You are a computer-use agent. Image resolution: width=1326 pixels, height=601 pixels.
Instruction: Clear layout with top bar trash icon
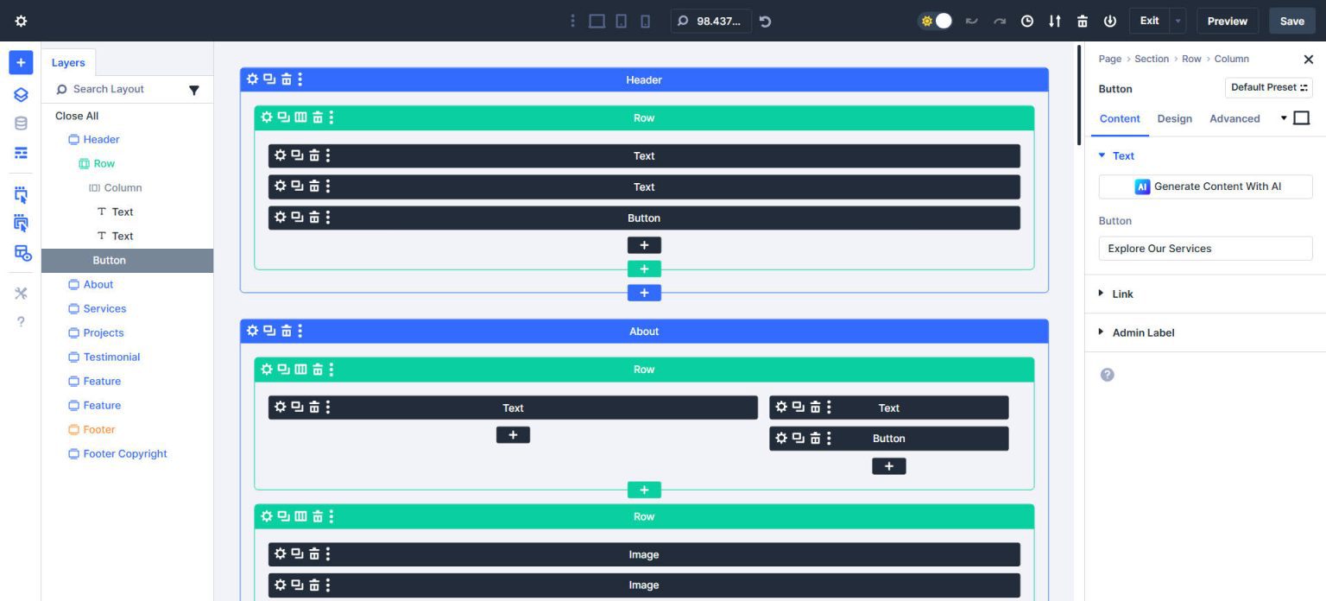coord(1083,21)
